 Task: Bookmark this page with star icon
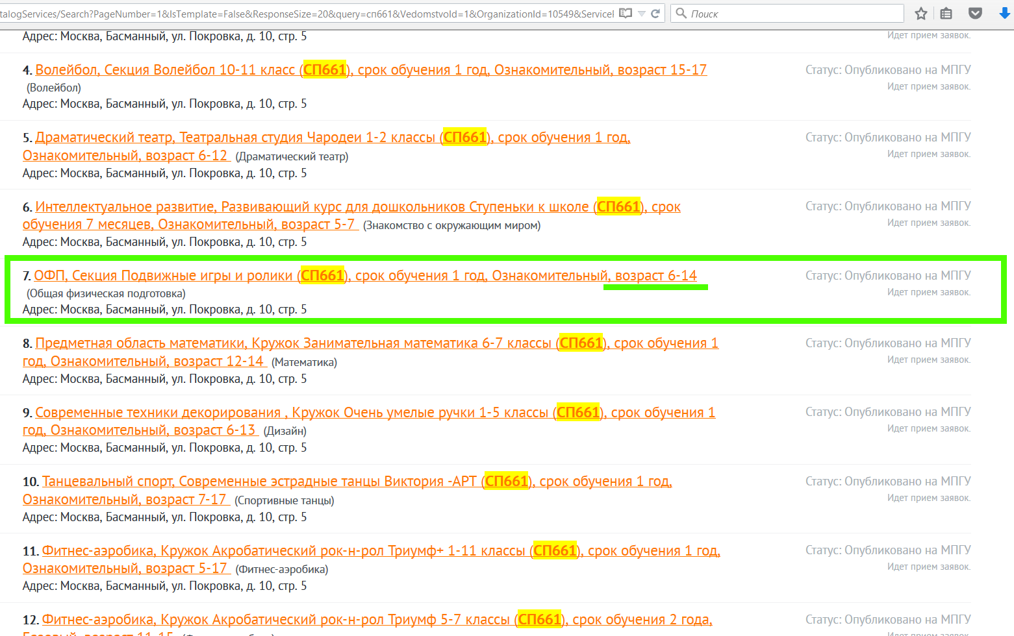tap(920, 14)
